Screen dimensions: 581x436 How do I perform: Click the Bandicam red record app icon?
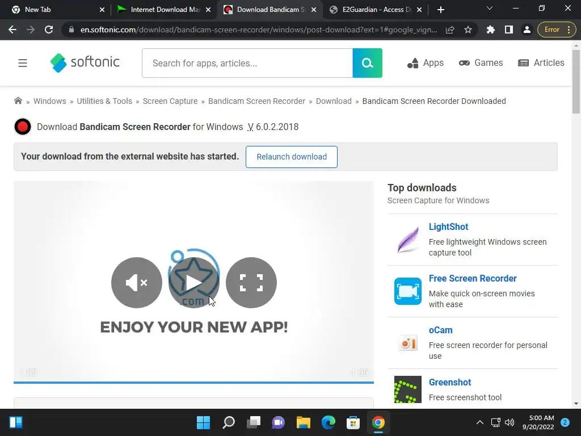23,127
